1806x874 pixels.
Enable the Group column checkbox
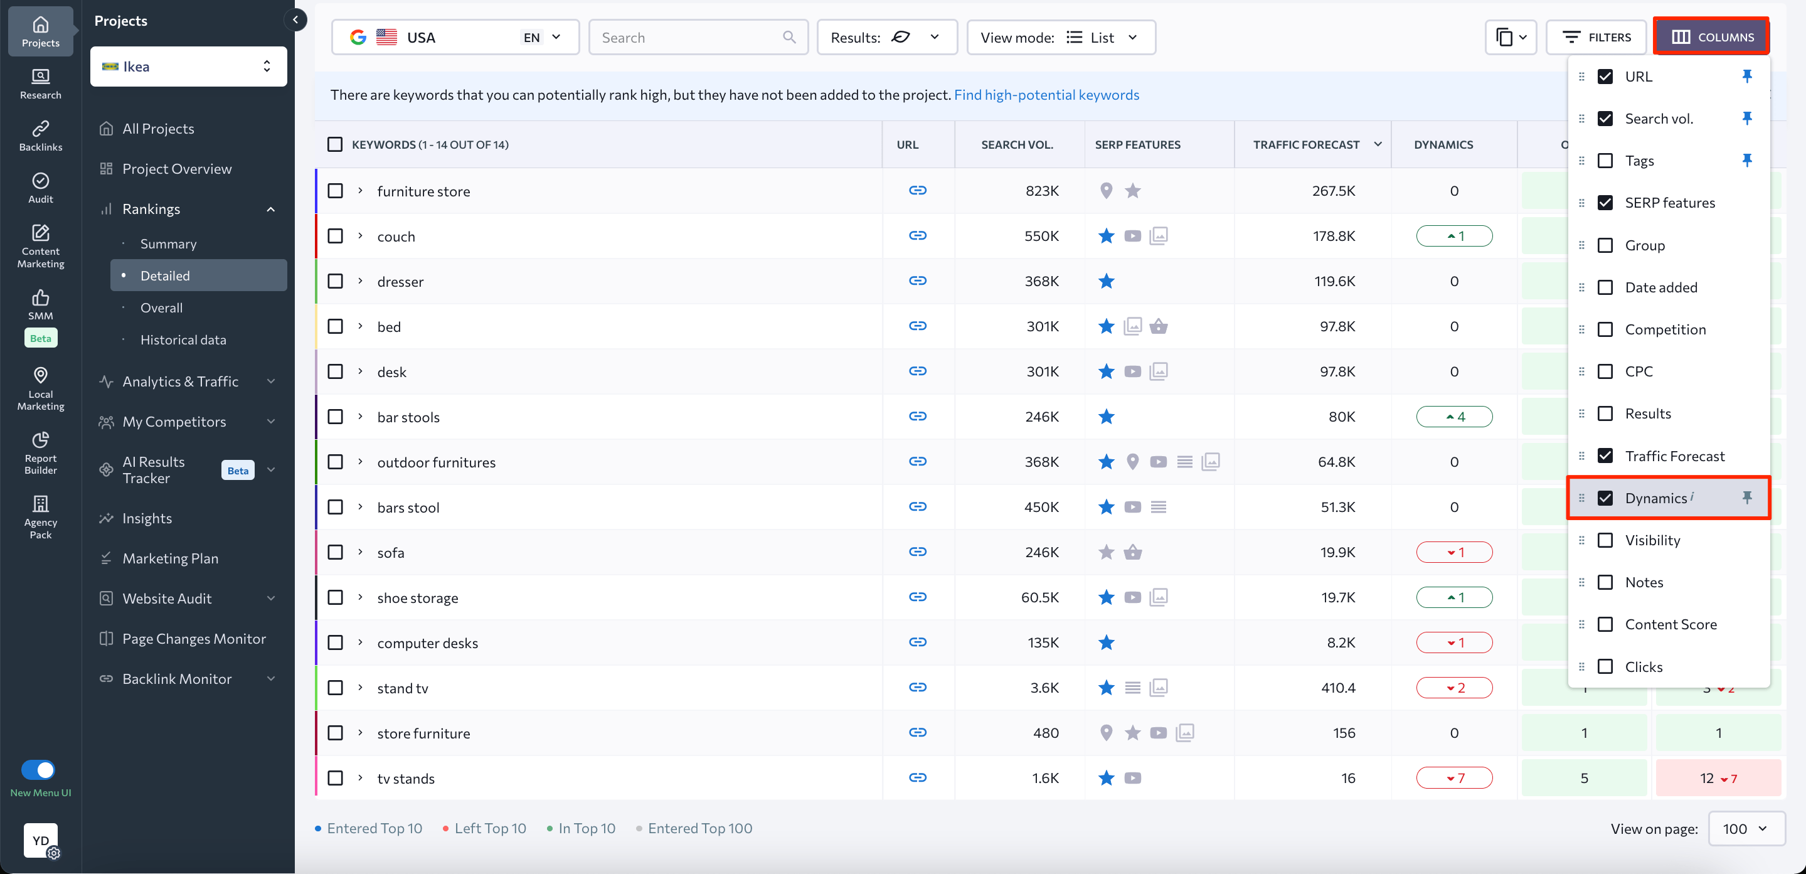pyautogui.click(x=1605, y=245)
